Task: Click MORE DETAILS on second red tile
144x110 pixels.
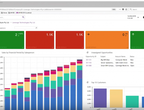Action: [x=61, y=47]
